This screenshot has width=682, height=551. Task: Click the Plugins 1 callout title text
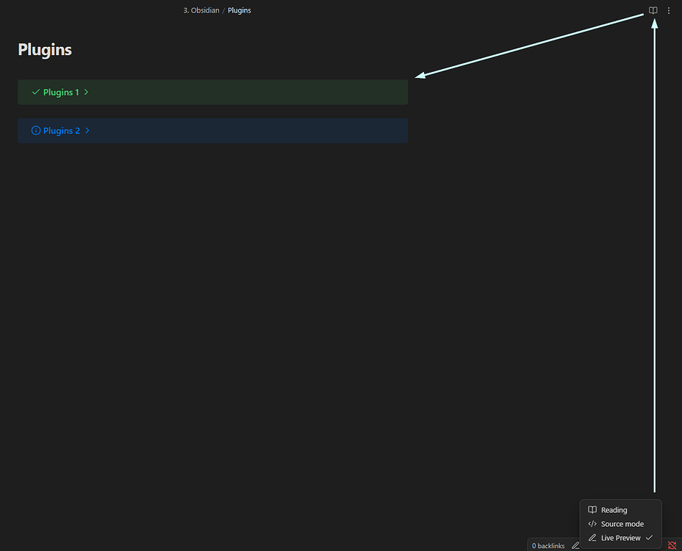point(61,92)
